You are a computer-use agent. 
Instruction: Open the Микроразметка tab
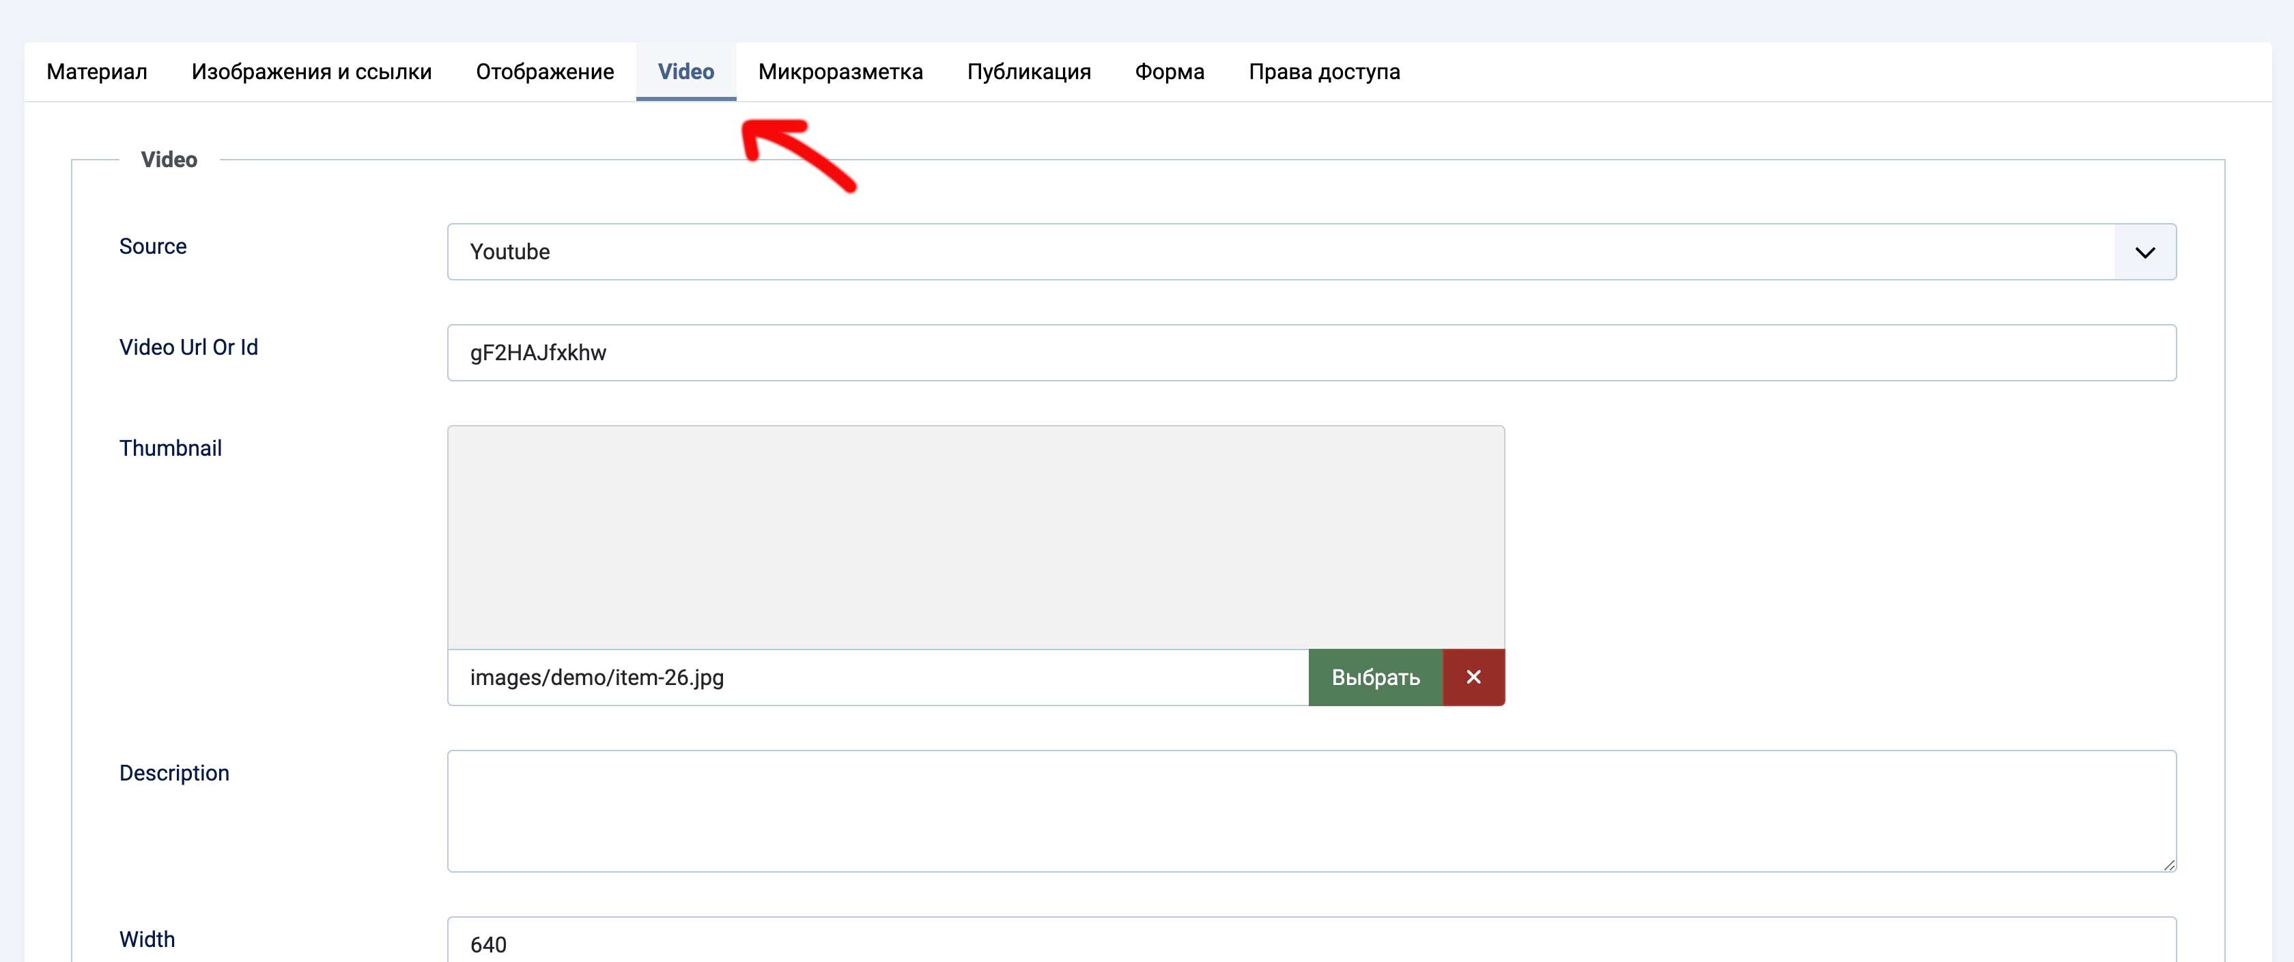840,72
